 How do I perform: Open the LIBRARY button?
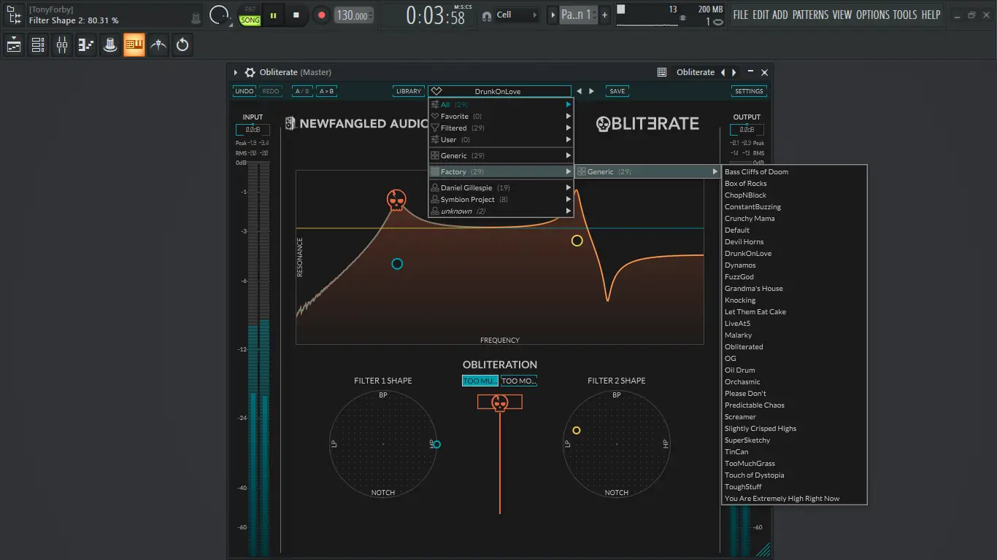pyautogui.click(x=409, y=91)
